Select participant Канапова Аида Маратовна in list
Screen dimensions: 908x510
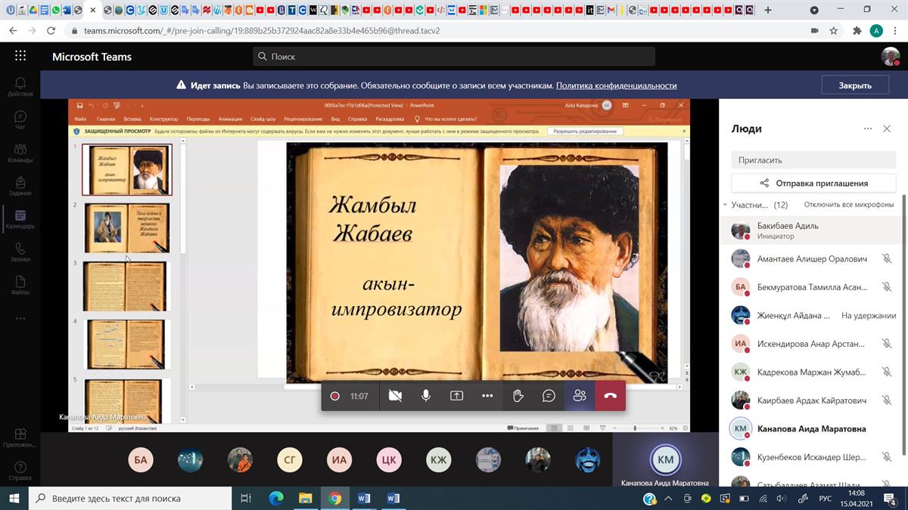coord(811,428)
